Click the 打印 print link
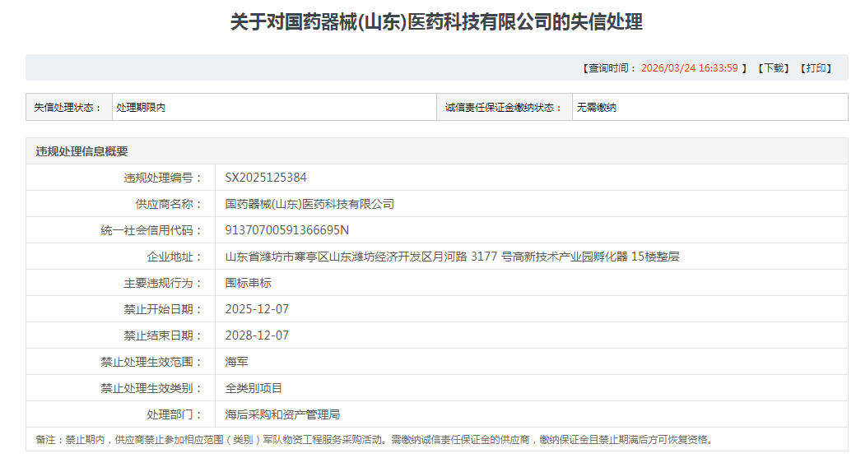The image size is (856, 458). pos(816,68)
